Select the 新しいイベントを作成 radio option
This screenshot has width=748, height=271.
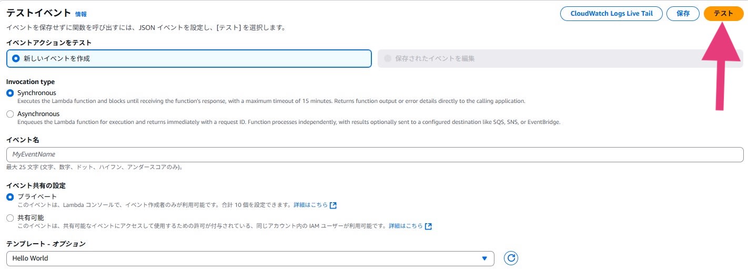16,58
